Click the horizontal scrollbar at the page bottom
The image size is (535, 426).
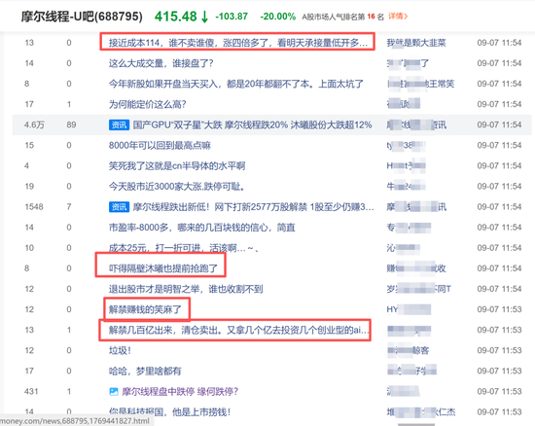pyautogui.click(x=416, y=424)
